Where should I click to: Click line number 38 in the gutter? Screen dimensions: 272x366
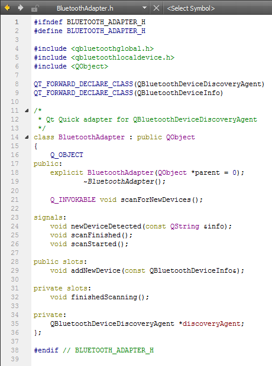(x=15, y=351)
